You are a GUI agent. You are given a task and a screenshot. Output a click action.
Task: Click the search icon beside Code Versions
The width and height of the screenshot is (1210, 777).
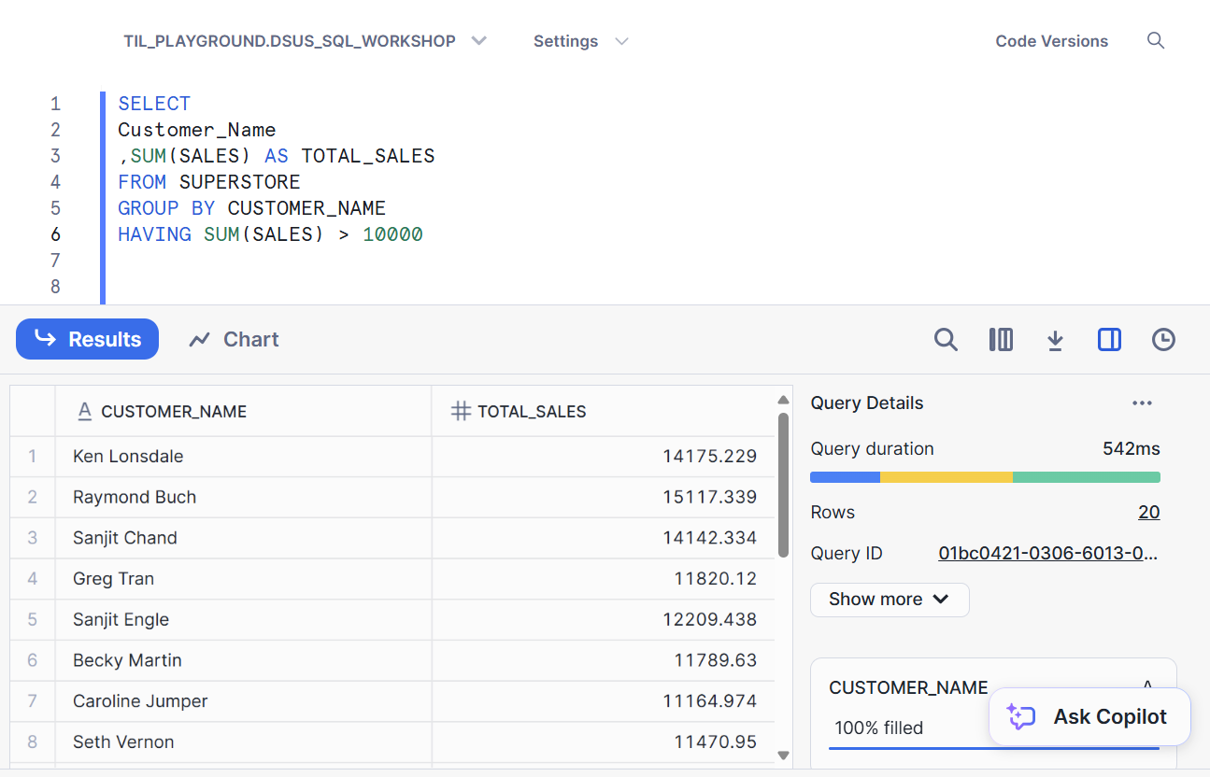click(1156, 41)
